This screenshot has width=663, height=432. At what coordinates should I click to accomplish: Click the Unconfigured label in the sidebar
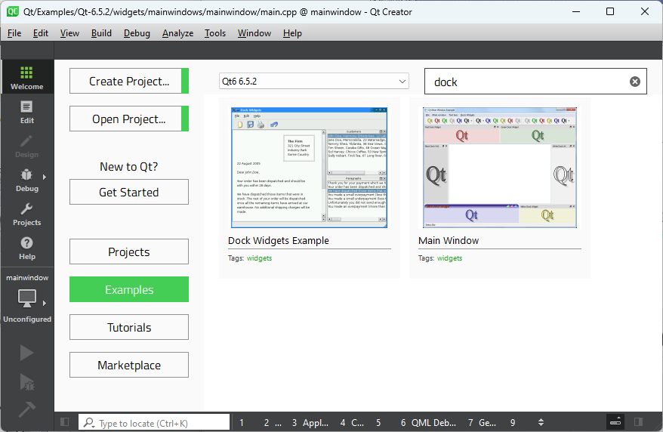[27, 319]
